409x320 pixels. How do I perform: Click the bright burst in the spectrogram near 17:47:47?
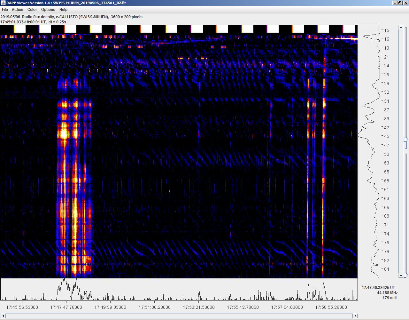(x=65, y=132)
